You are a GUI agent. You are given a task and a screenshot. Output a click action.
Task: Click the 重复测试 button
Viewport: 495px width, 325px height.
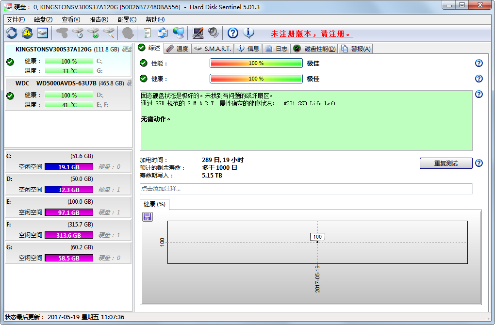[x=445, y=163]
